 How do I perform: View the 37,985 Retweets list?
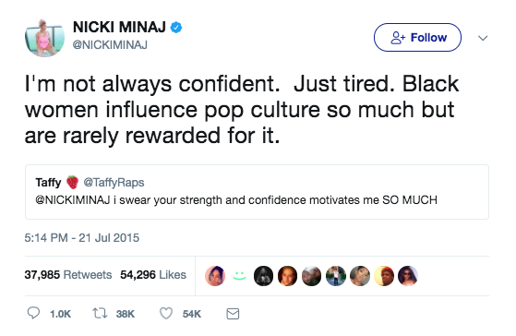tap(68, 275)
